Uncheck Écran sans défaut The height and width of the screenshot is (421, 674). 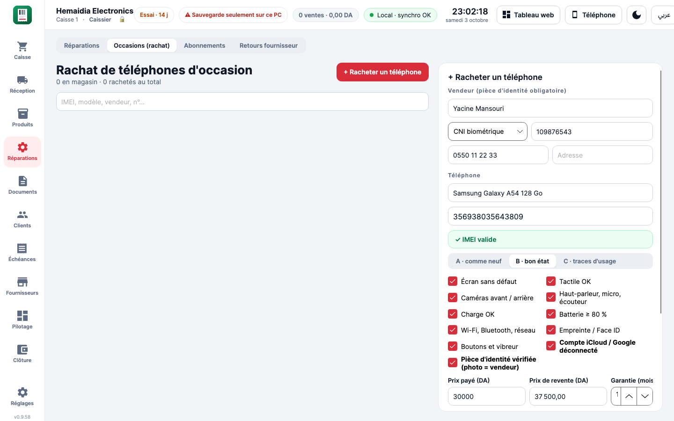pos(453,281)
